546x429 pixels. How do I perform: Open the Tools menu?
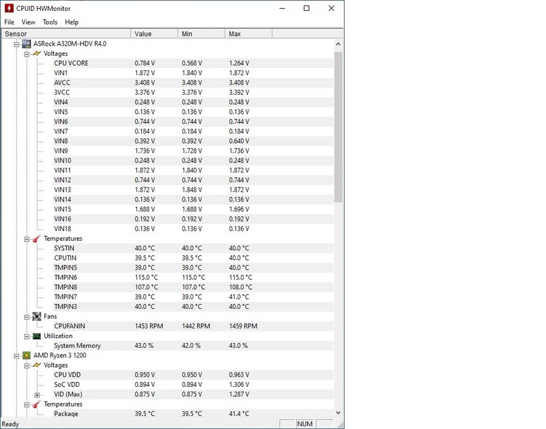[50, 22]
